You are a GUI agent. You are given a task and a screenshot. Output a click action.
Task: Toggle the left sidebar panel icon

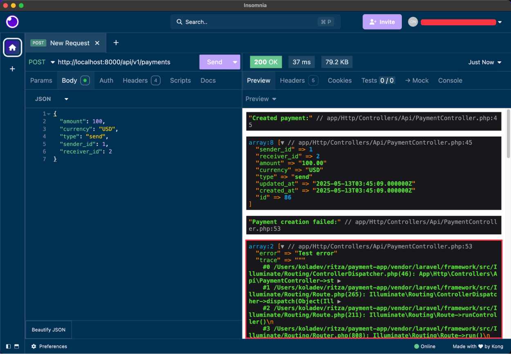tap(8, 346)
